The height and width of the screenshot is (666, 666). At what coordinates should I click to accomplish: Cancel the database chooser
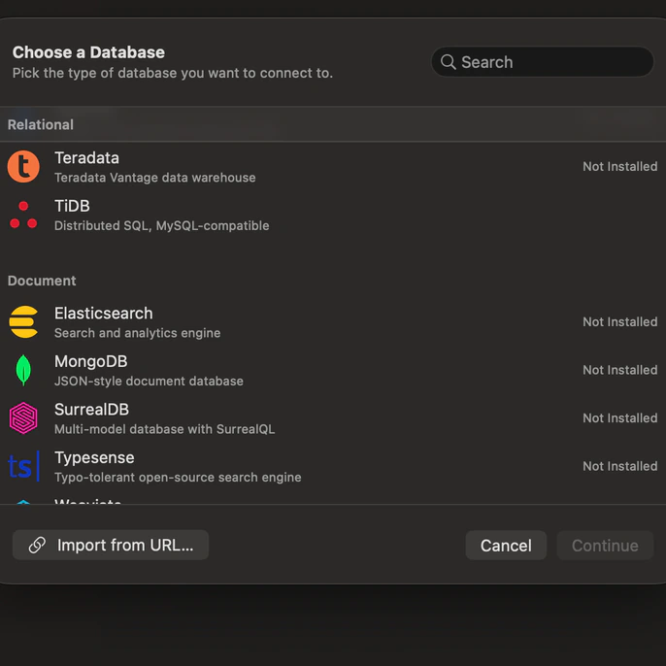pos(506,546)
